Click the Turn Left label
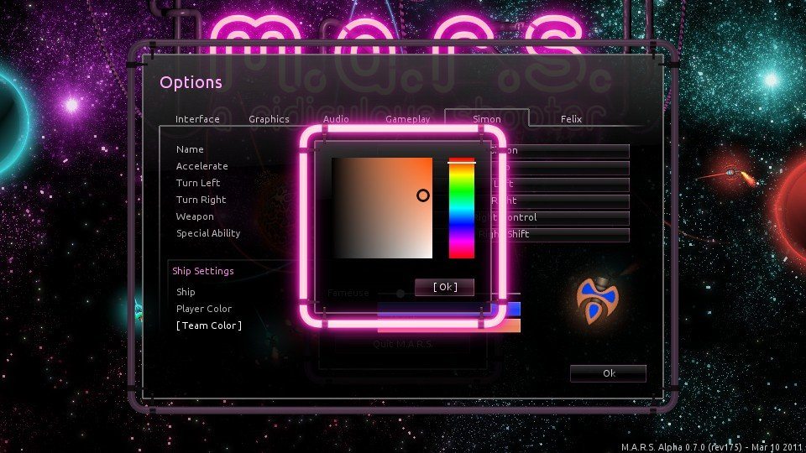The image size is (806, 453). tap(198, 183)
